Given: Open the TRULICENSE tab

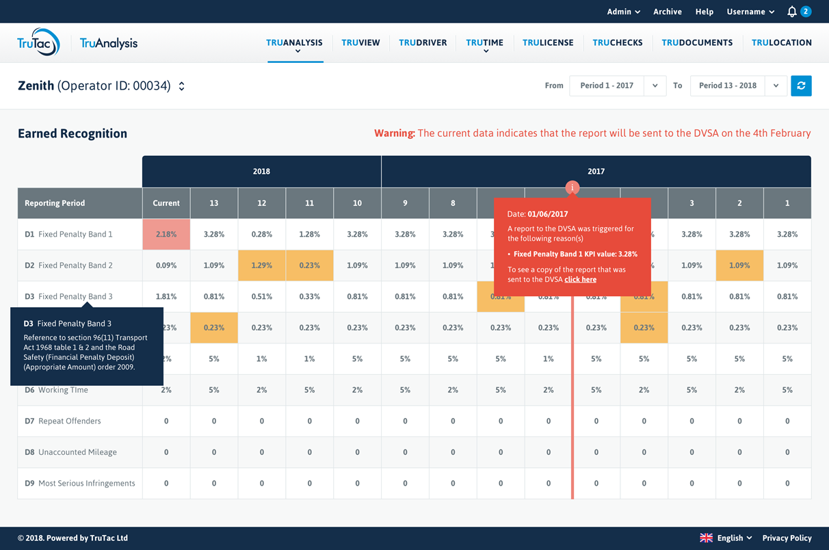Looking at the screenshot, I should click(548, 42).
